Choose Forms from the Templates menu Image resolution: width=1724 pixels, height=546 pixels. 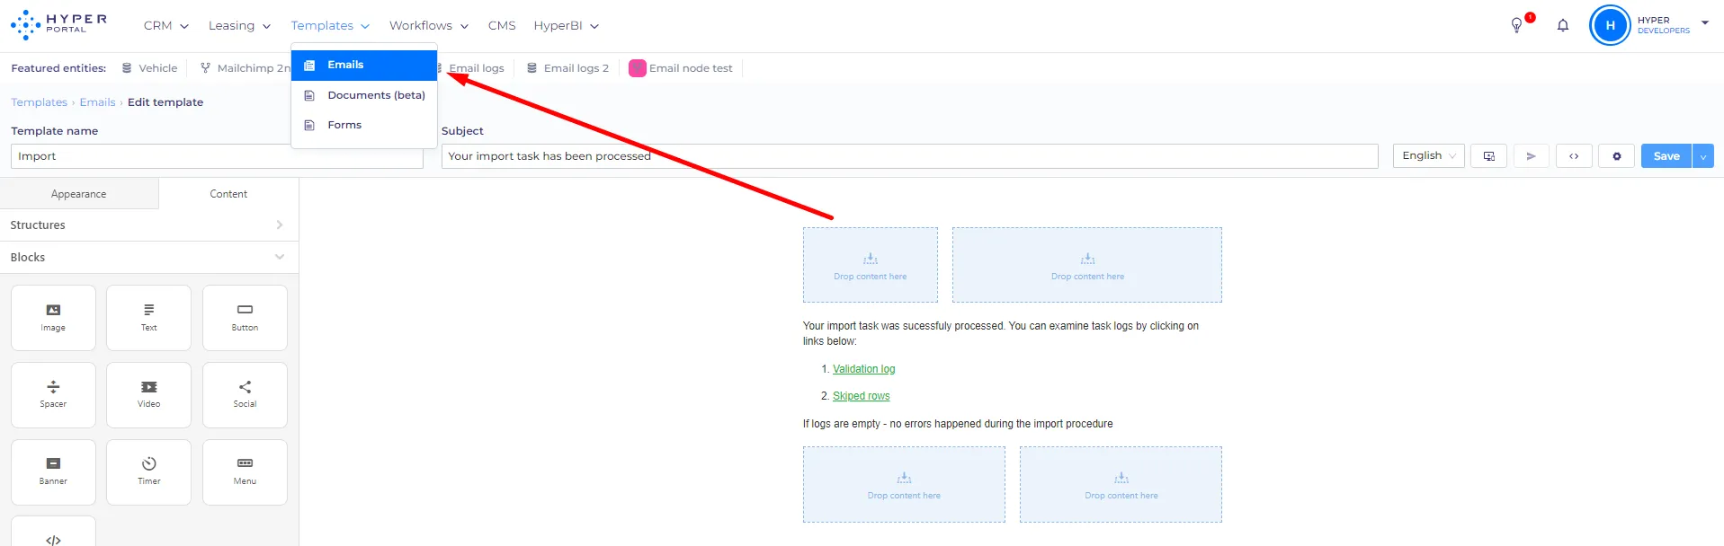coord(364,126)
